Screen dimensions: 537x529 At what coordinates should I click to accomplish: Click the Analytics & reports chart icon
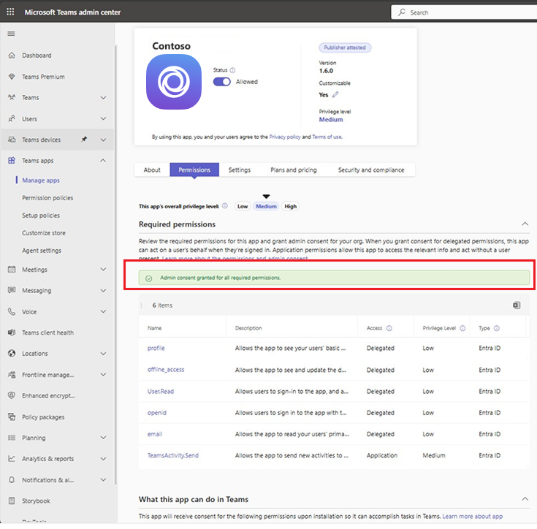pos(12,458)
